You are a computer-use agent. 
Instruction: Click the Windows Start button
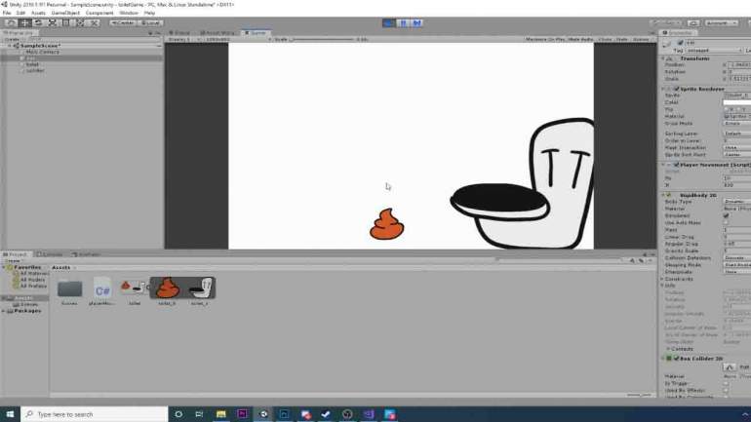pyautogui.click(x=10, y=414)
